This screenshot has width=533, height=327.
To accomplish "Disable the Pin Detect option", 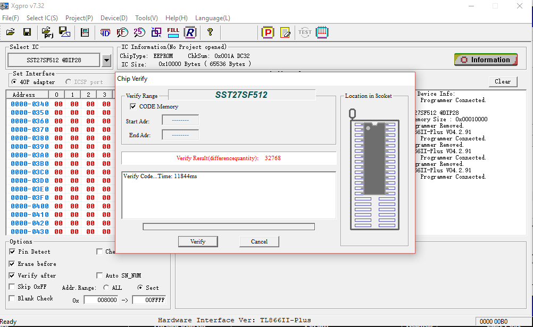I will 13,251.
